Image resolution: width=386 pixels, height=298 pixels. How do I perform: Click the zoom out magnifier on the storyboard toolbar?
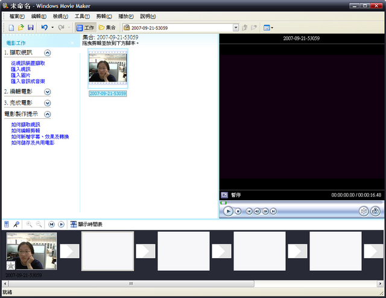click(x=39, y=224)
